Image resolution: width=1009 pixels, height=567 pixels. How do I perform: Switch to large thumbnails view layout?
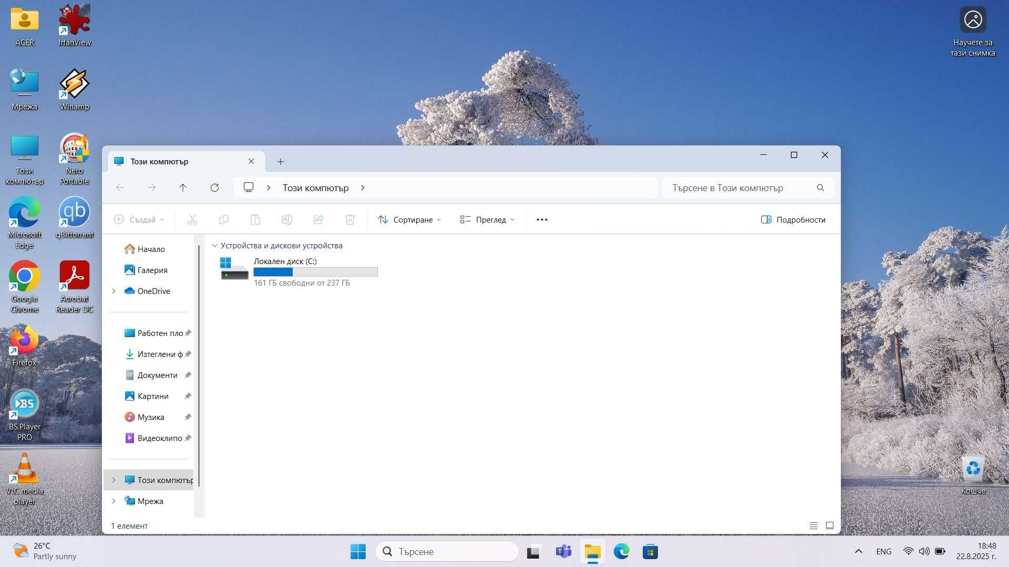[x=830, y=526]
